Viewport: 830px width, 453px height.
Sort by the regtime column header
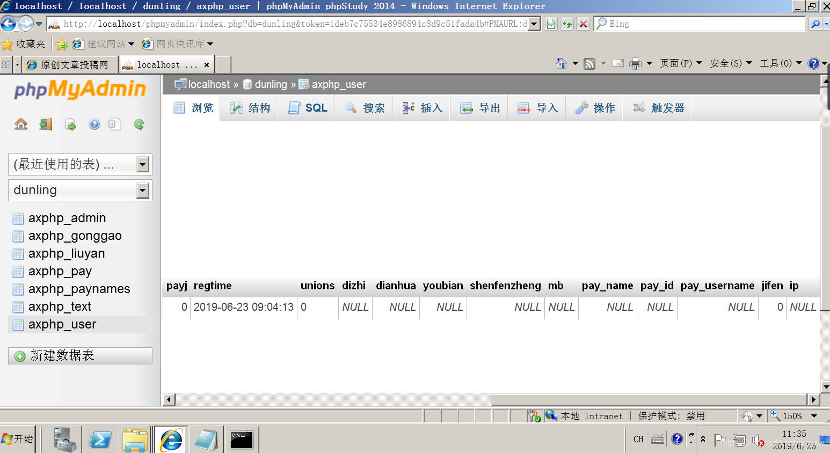point(213,286)
